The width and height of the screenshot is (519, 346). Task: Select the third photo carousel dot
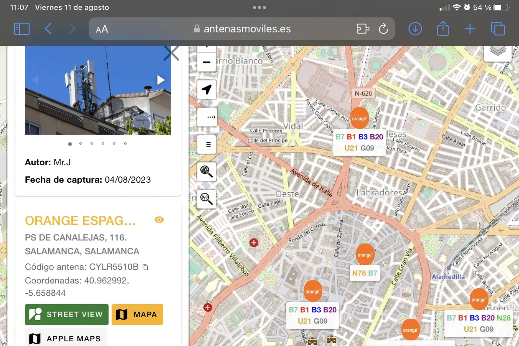(92, 144)
